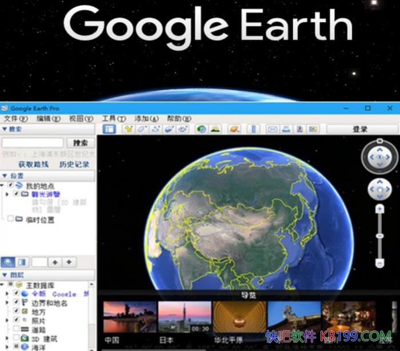Click Google Earth Pro title bar logo
This screenshot has height=351, width=400.
(x=5, y=108)
